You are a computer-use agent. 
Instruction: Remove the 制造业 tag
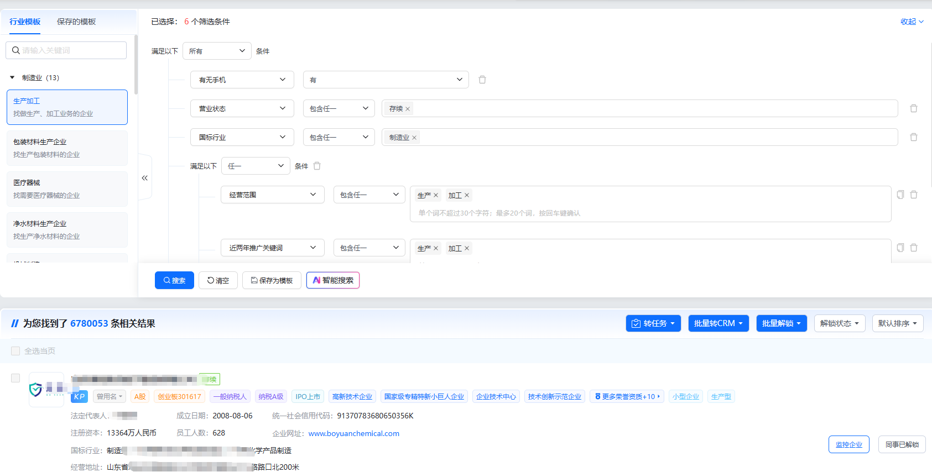(414, 138)
